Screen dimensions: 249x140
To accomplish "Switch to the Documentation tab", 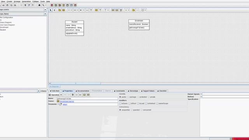I will (x=82, y=91).
